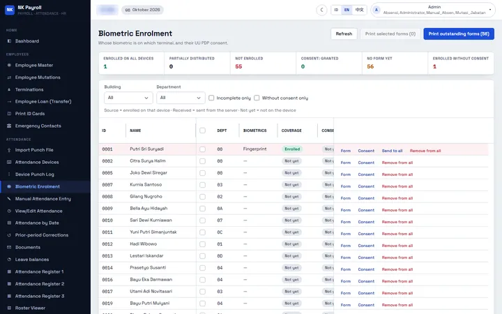Click the Attendance Devices sidebar icon
This screenshot has height=314, width=502.
(9, 162)
